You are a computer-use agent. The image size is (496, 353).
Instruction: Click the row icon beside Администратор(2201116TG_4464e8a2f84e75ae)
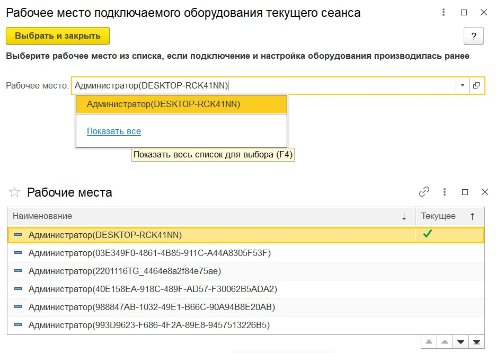coord(19,271)
